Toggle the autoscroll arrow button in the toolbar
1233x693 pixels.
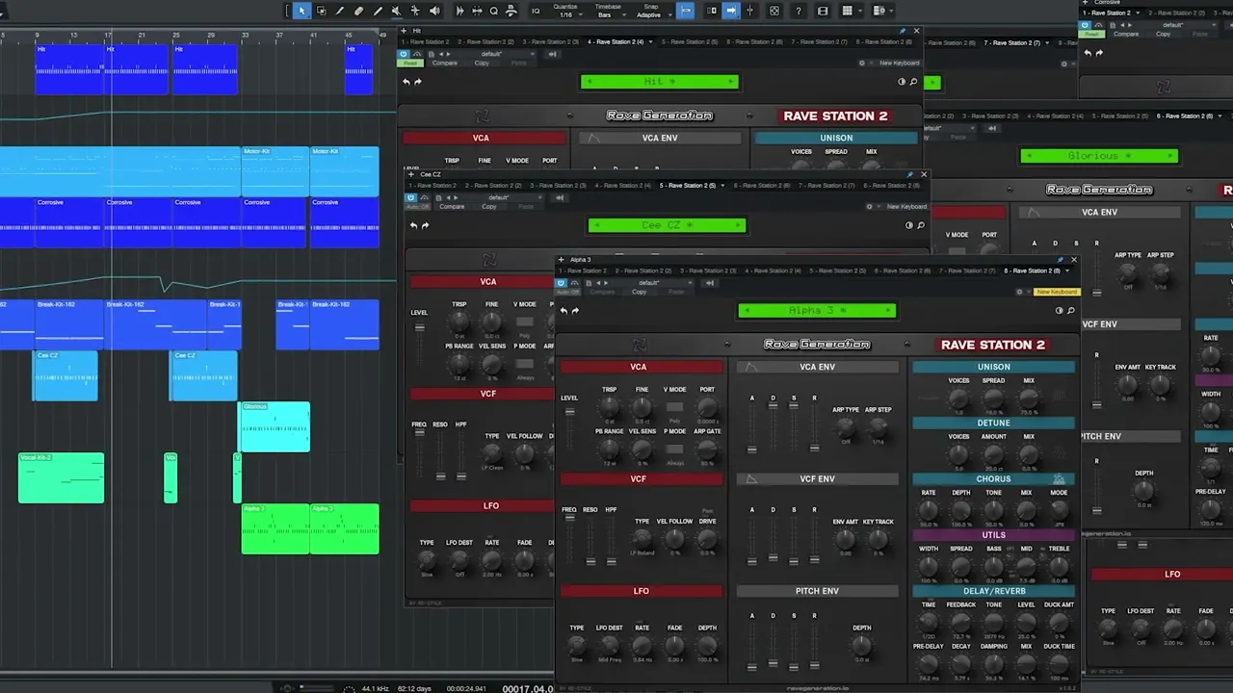pyautogui.click(x=730, y=11)
